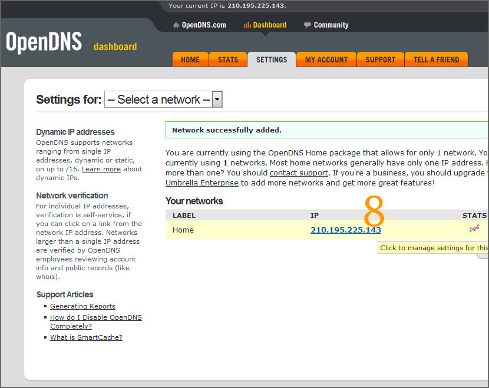Click the LABEL column header
The image size is (489, 388).
click(184, 215)
